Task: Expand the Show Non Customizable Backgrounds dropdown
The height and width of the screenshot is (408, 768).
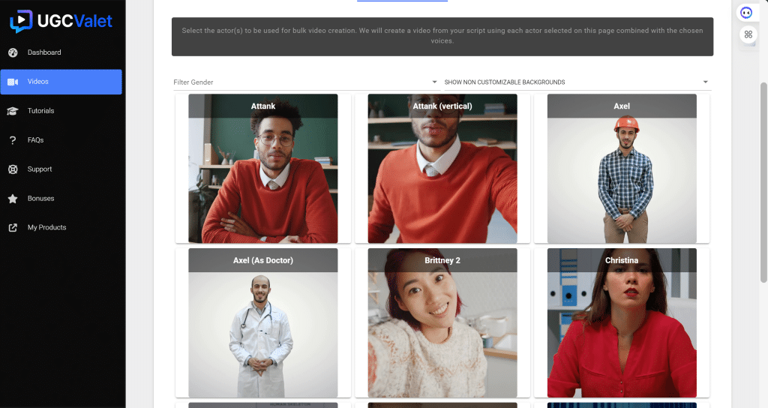Action: coord(577,82)
